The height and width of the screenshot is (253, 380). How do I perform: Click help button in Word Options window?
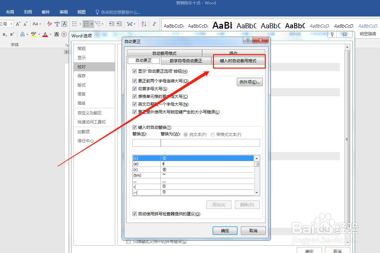[332, 34]
